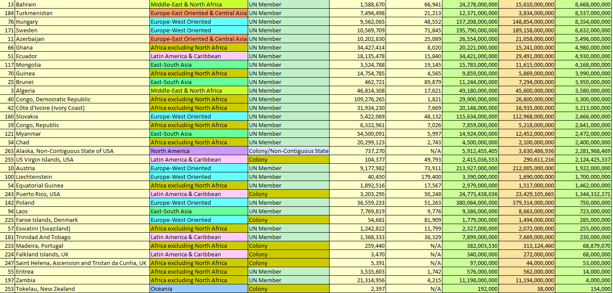613x293 pixels.
Task: Select Turkmenistan's value 3,834,000,000
Action: [x=527, y=13]
